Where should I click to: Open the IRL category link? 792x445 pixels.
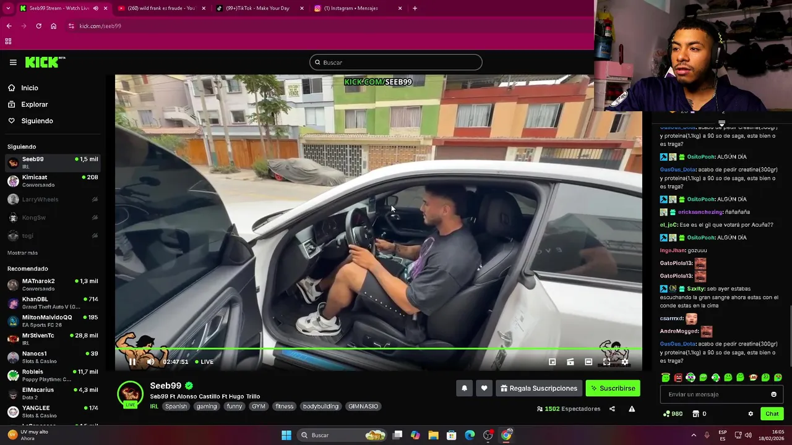point(154,406)
